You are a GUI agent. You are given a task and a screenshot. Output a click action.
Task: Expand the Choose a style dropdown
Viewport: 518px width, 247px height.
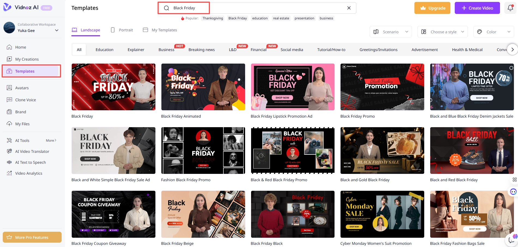[x=442, y=31]
